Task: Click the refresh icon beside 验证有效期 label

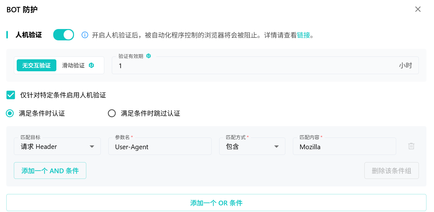Action: (x=148, y=56)
